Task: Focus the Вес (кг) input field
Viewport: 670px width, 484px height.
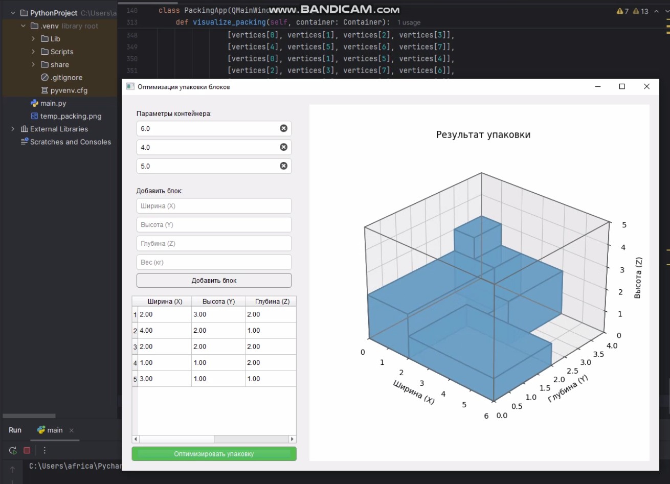Action: pyautogui.click(x=214, y=262)
